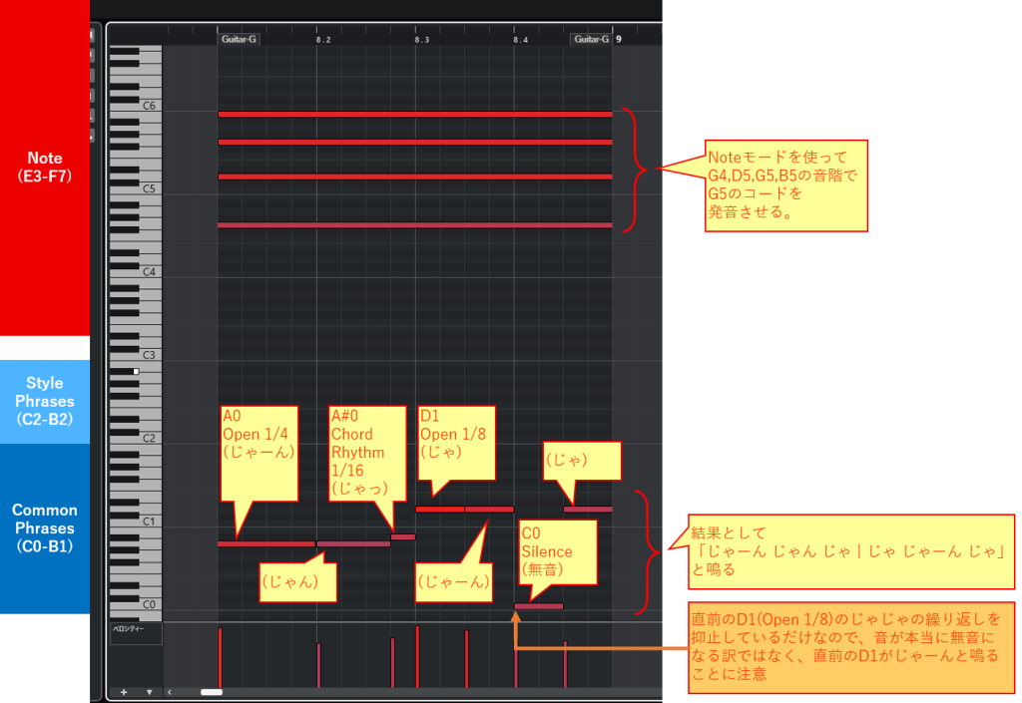1022x703 pixels.
Task: Click bar 9 in the ruler
Action: coord(618,40)
